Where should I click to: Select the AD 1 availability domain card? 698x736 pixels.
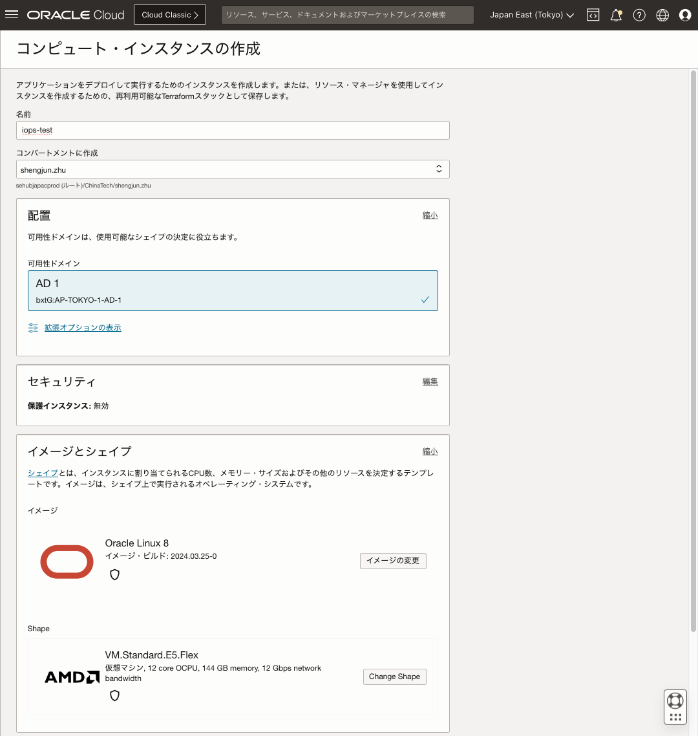coord(233,290)
